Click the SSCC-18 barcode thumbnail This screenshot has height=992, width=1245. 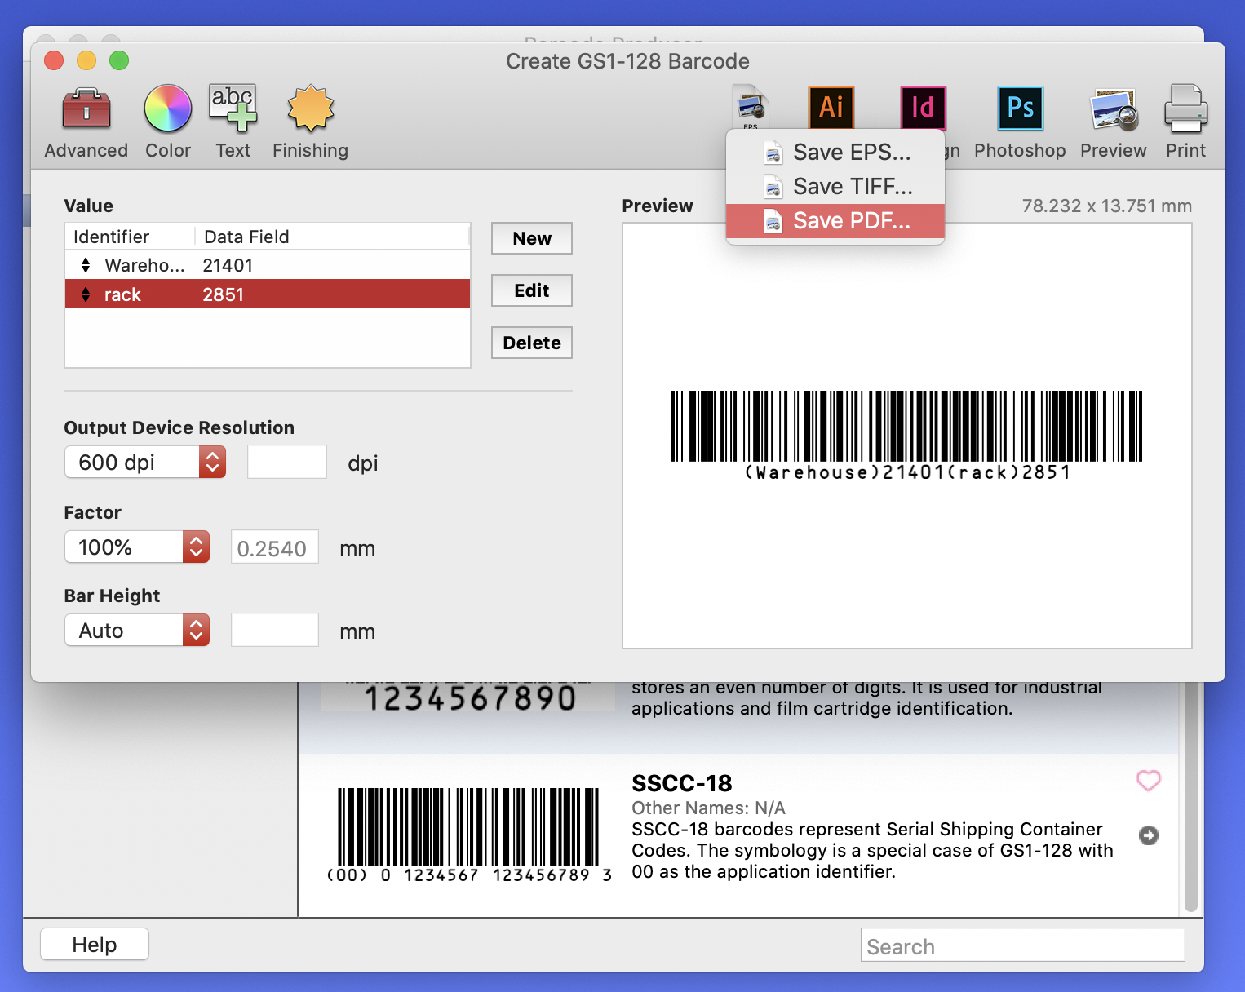[x=469, y=835]
